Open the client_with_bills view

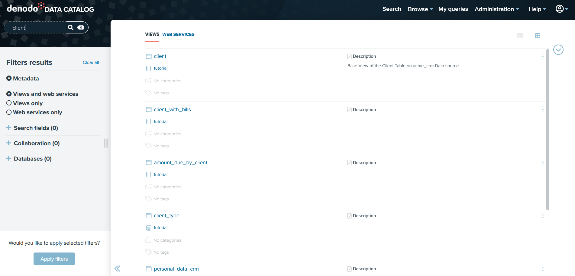click(172, 109)
